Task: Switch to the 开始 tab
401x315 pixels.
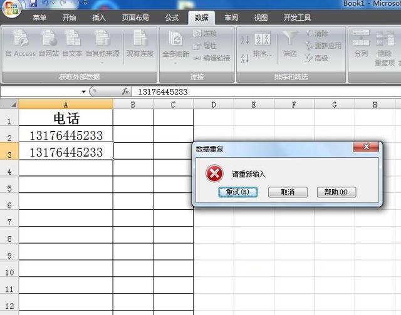Action: coord(69,18)
